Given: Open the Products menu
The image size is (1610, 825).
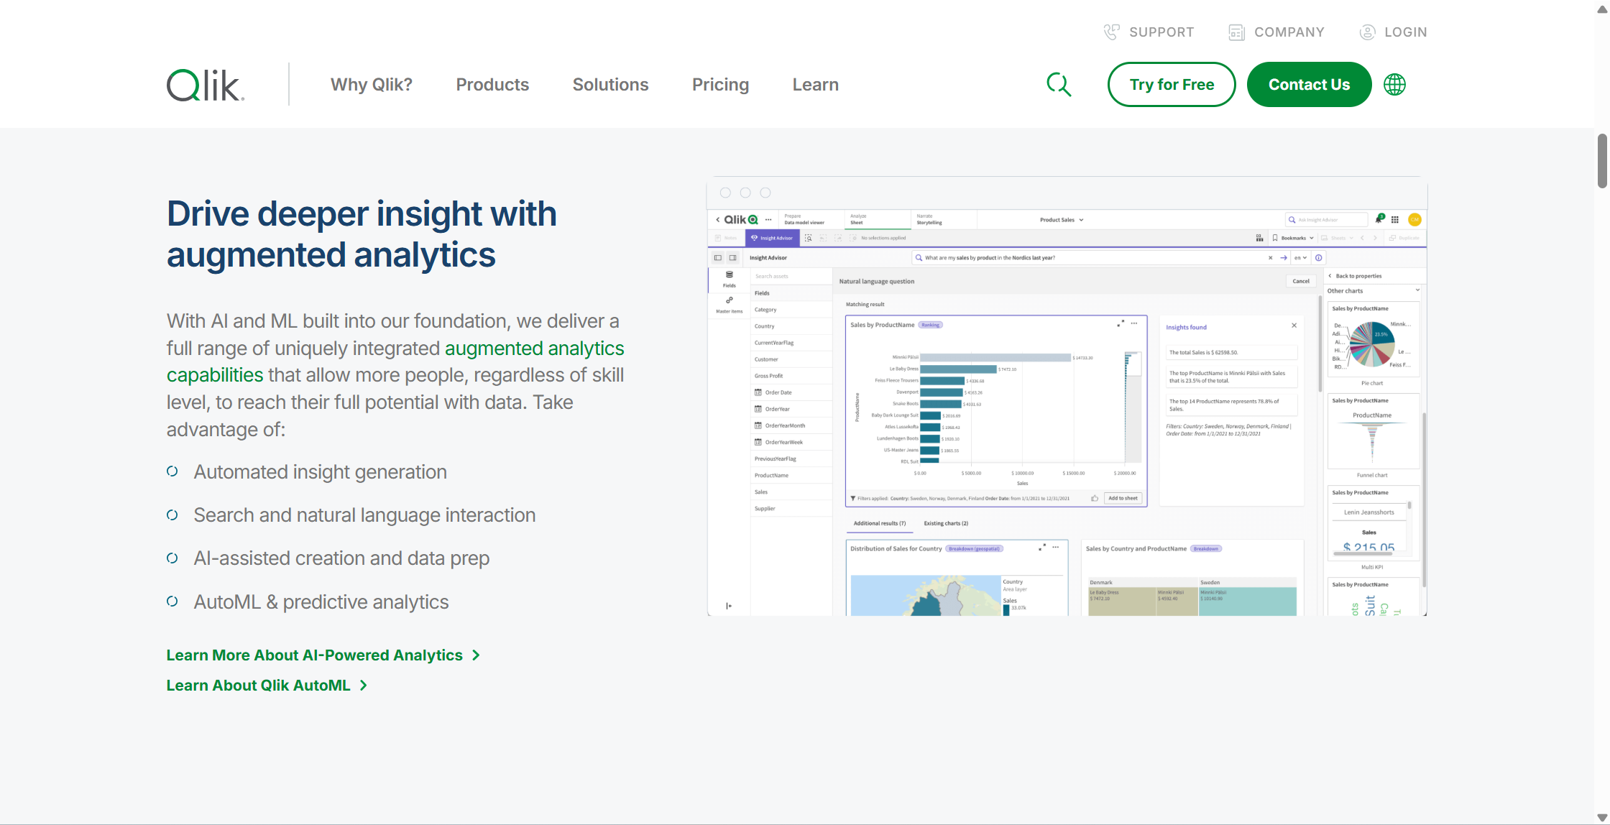Looking at the screenshot, I should tap(492, 85).
